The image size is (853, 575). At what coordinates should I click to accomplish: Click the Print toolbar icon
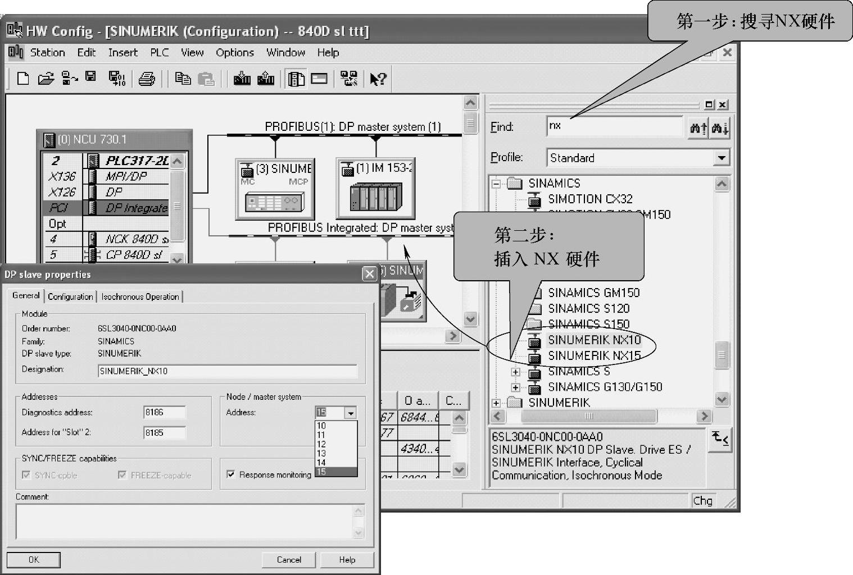147,79
